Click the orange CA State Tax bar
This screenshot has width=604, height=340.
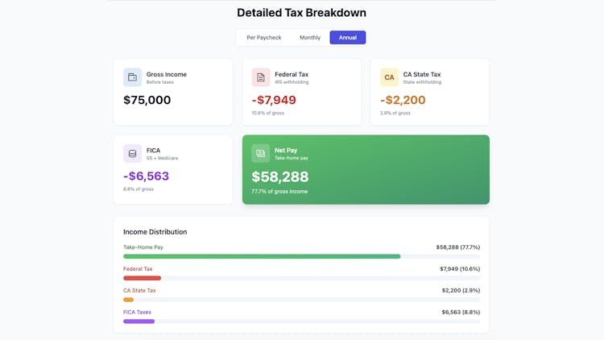(x=129, y=300)
